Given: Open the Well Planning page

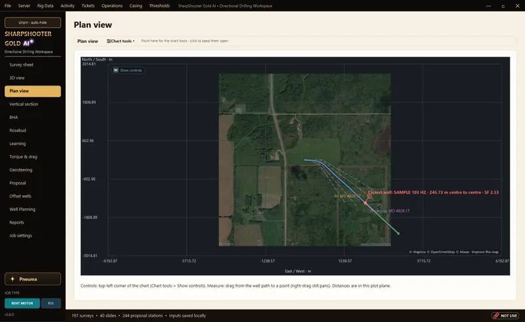Looking at the screenshot, I should [33, 209].
